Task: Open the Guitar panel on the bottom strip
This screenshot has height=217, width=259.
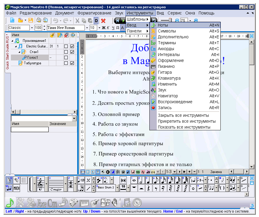Action: tap(95, 203)
